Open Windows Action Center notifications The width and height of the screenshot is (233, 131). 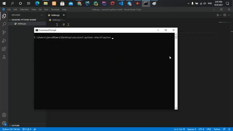pos(227,3)
